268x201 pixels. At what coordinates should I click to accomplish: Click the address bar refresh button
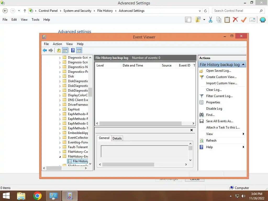point(205,11)
